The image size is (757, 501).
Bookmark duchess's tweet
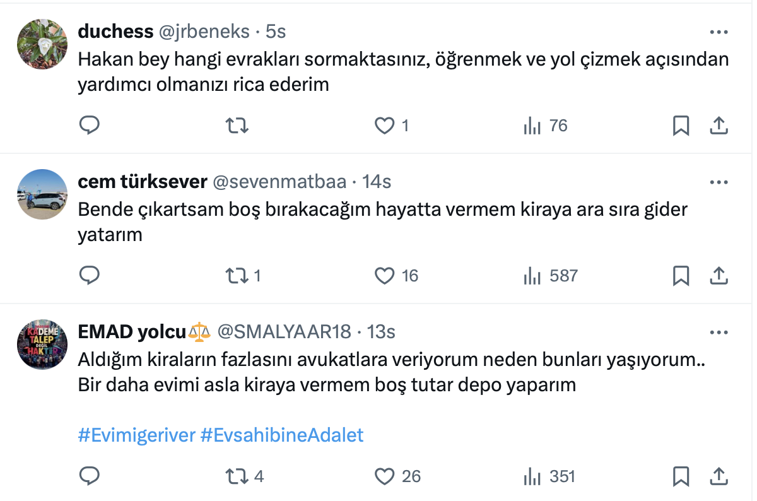point(681,126)
